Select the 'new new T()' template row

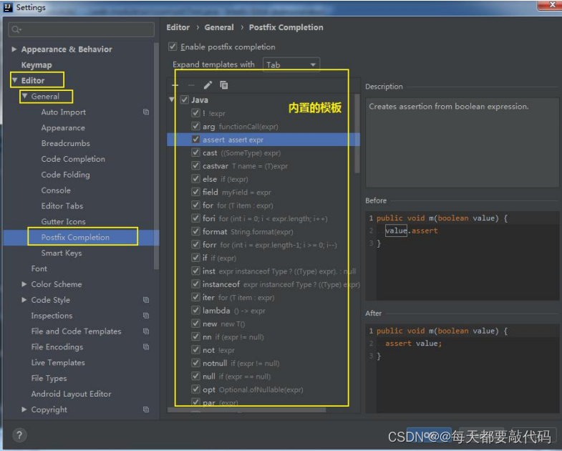coord(263,324)
